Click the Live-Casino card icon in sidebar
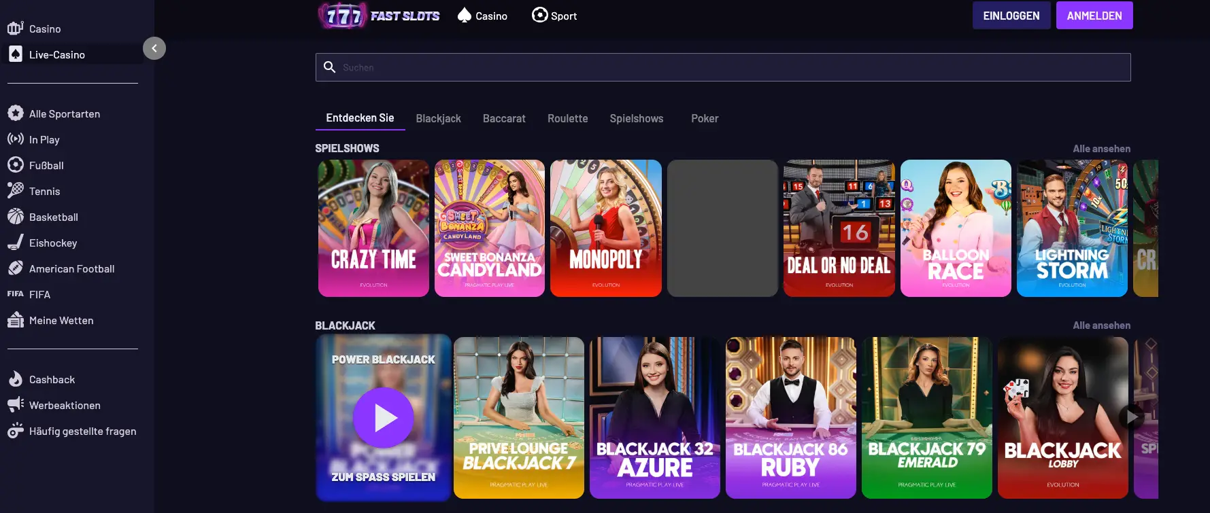Viewport: 1210px width, 513px height. click(x=16, y=54)
